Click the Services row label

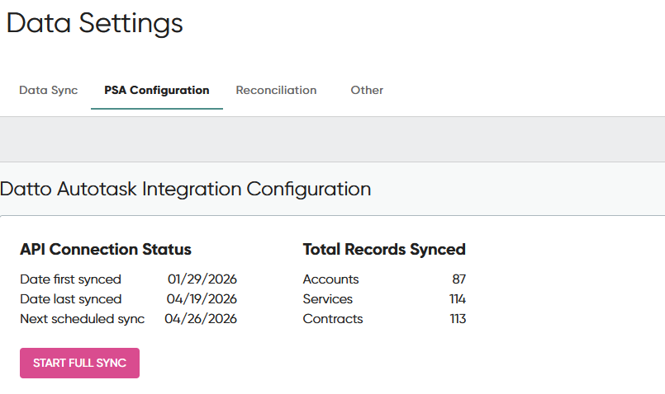(x=327, y=299)
